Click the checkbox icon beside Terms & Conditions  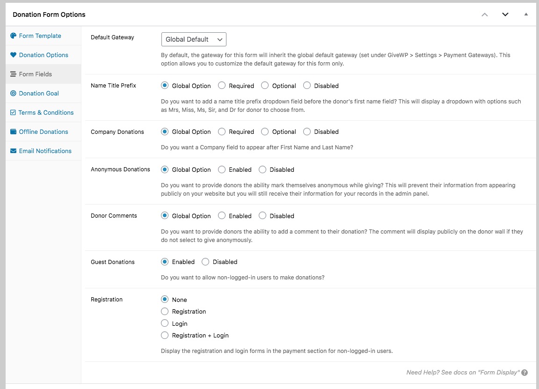[x=13, y=112]
